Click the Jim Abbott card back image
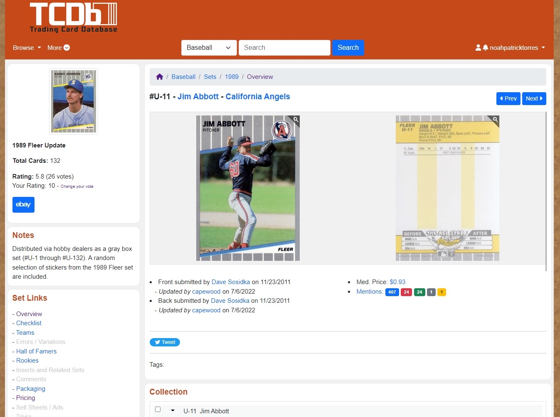This screenshot has height=417, width=560. [x=447, y=188]
